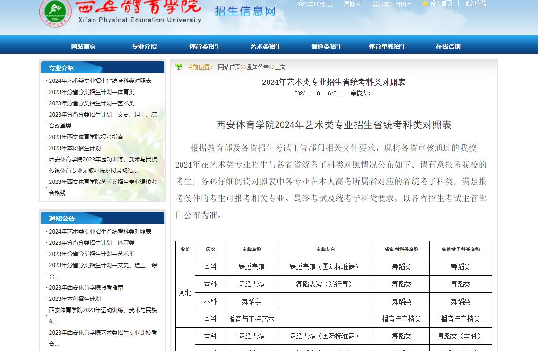Click the 专业介绍 sidebar panel header
This screenshot has width=538, height=351.
(102, 67)
